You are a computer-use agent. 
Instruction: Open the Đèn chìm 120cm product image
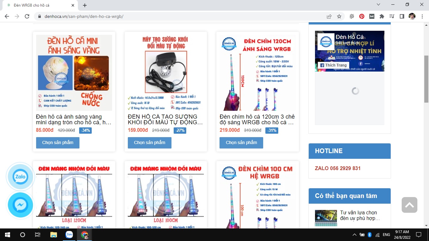tap(258, 72)
